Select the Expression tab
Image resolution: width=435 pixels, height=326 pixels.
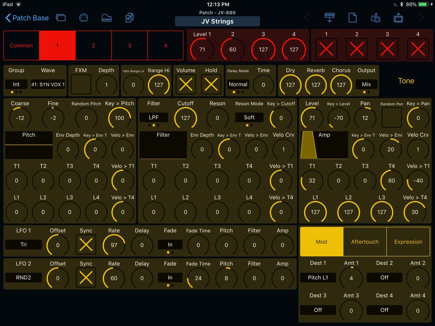[408, 242]
